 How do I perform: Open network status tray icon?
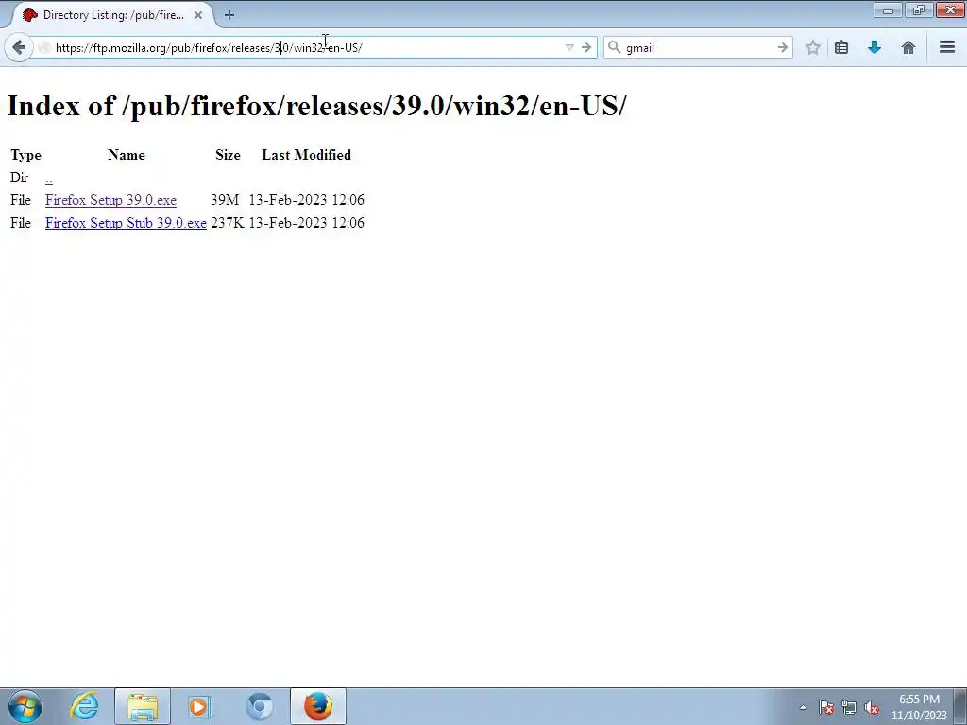[x=849, y=708]
